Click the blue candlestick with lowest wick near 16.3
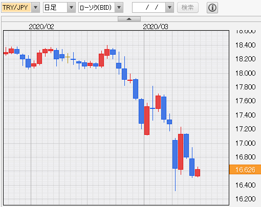This screenshot has width=261, height=207. point(175,154)
